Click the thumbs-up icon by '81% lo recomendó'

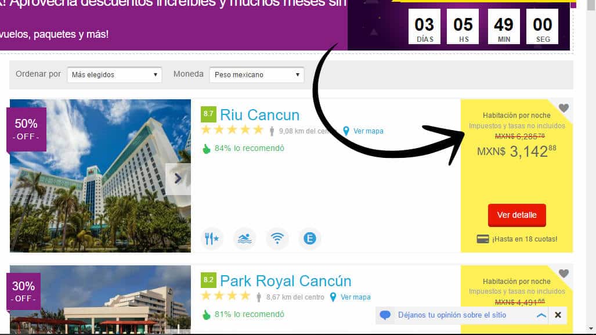[207, 315]
